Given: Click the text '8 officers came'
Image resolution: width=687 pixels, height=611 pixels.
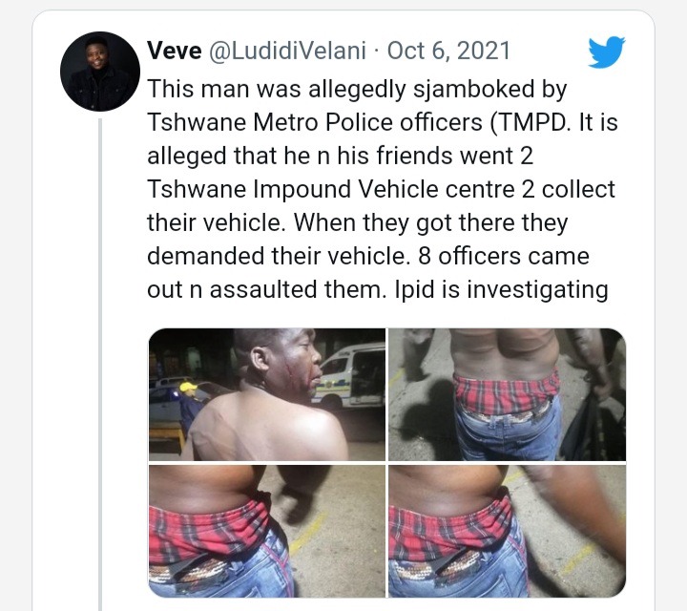Looking at the screenshot, I should (504, 257).
